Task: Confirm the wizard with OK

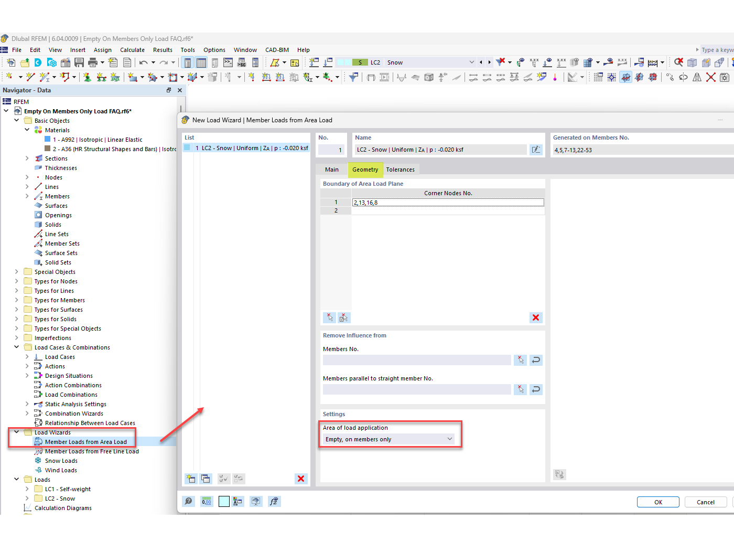Action: click(x=658, y=502)
